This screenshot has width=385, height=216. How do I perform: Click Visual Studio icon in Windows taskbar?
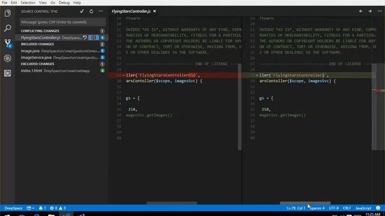[82, 215]
